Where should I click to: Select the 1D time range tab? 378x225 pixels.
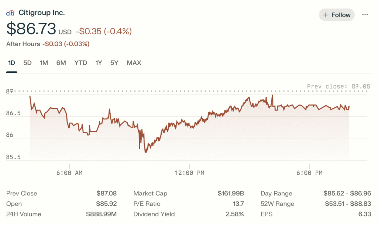point(11,63)
